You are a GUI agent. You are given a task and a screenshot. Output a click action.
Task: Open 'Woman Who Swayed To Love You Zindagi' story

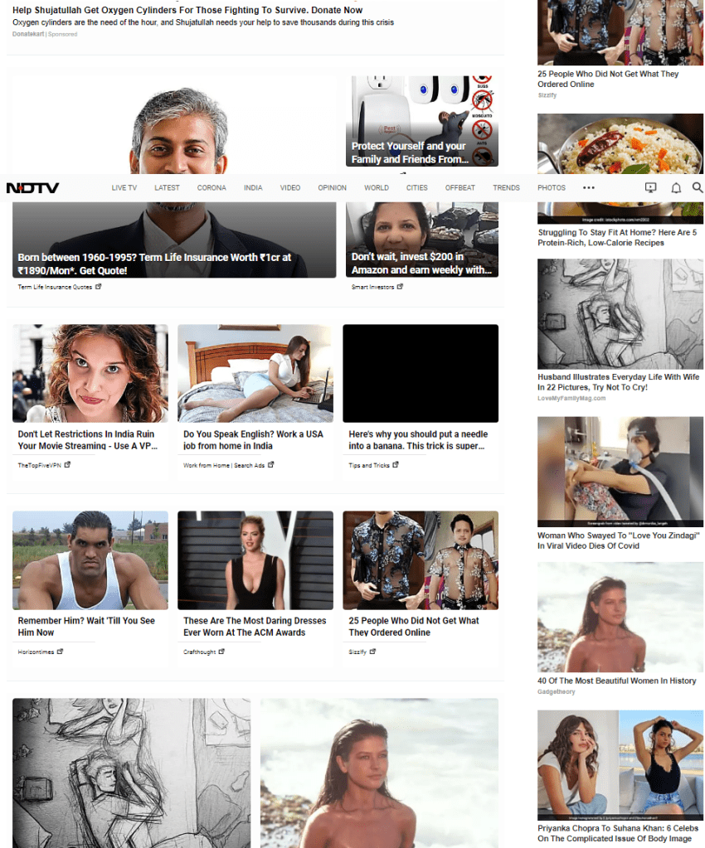point(619,540)
